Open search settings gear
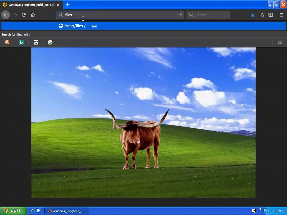Image resolution: width=287 pixels, height=215 pixels. click(280, 43)
